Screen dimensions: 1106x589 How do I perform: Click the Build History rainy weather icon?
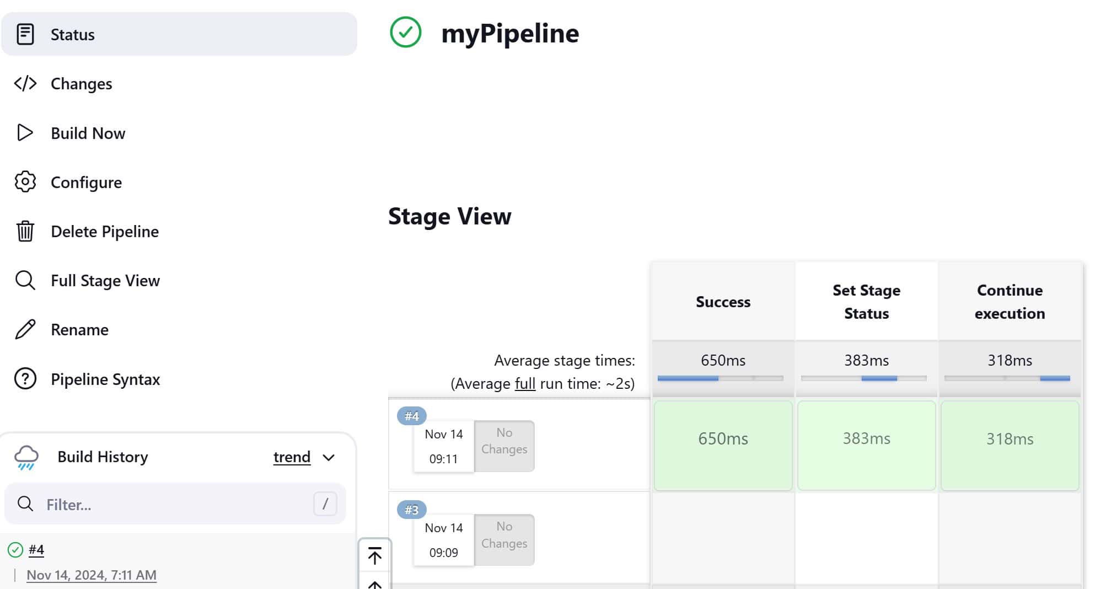[x=26, y=457]
